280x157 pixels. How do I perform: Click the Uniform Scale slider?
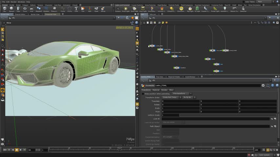(x=226, y=115)
